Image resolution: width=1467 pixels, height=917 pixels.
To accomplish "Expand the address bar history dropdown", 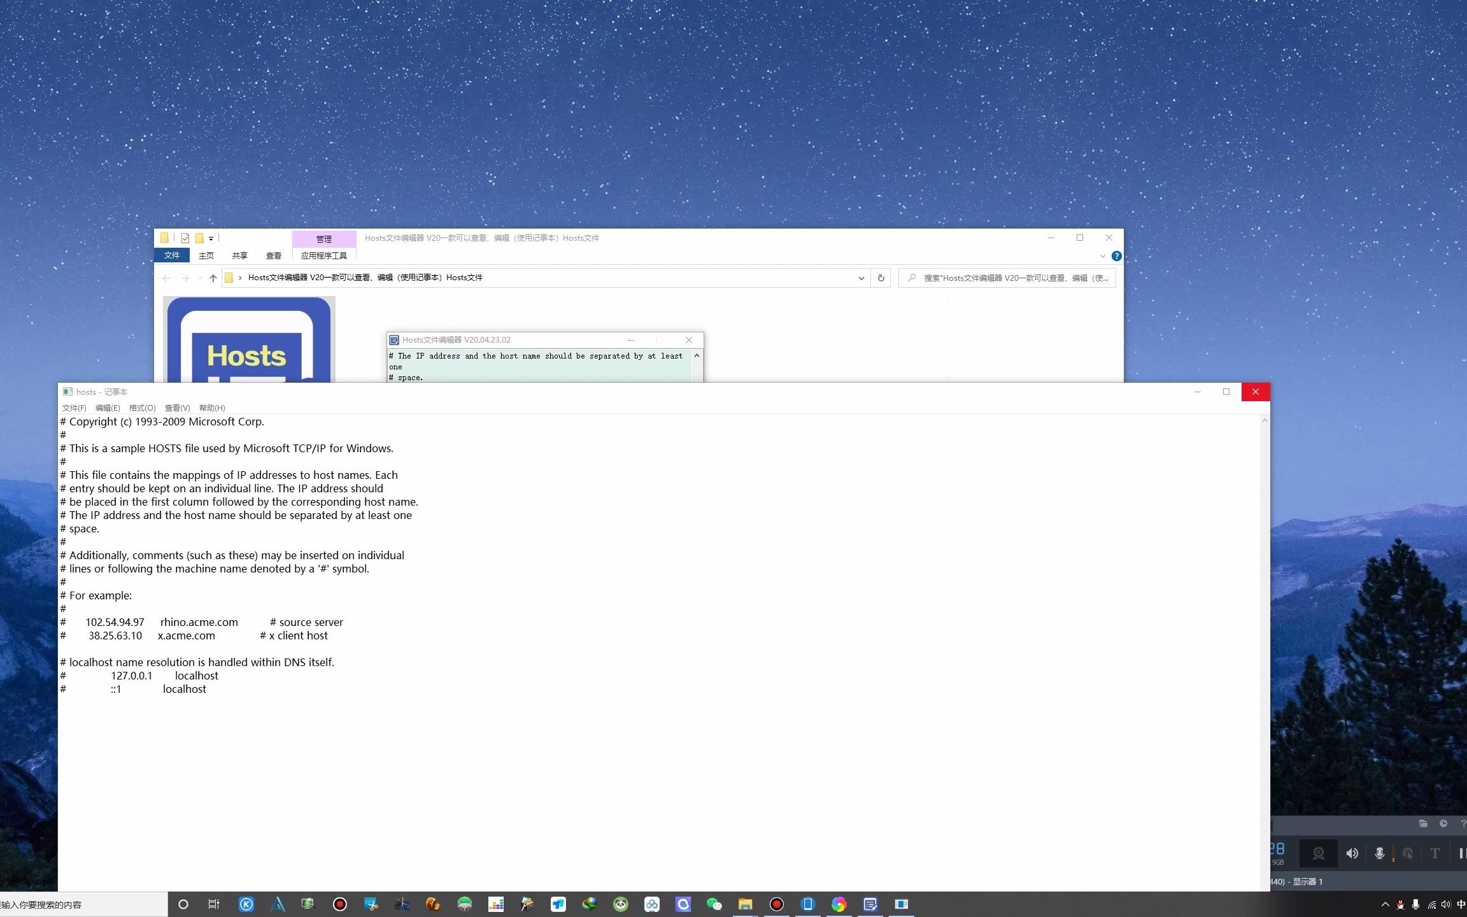I will click(x=861, y=278).
